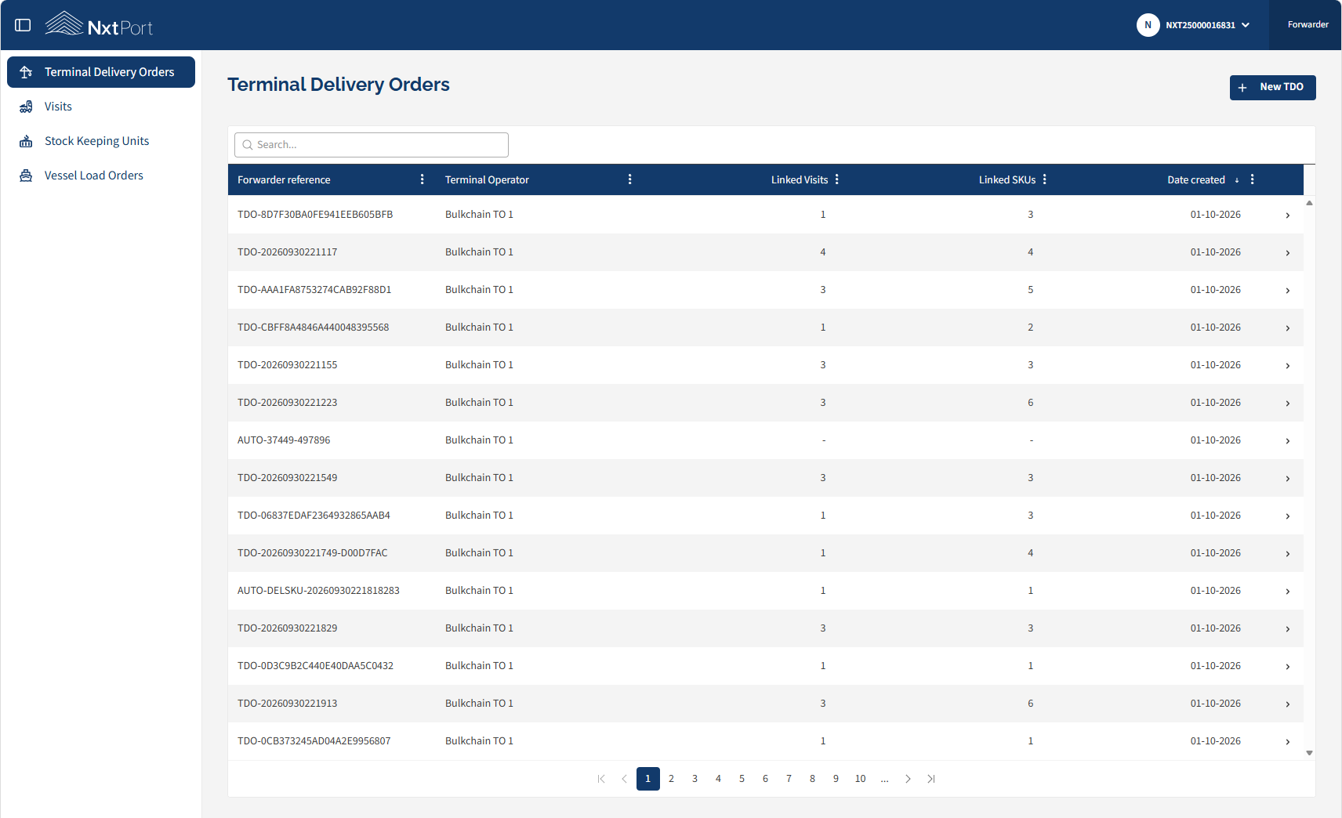This screenshot has height=818, width=1342.
Task: Open Linked SKUs column menu
Action: pyautogui.click(x=1045, y=179)
